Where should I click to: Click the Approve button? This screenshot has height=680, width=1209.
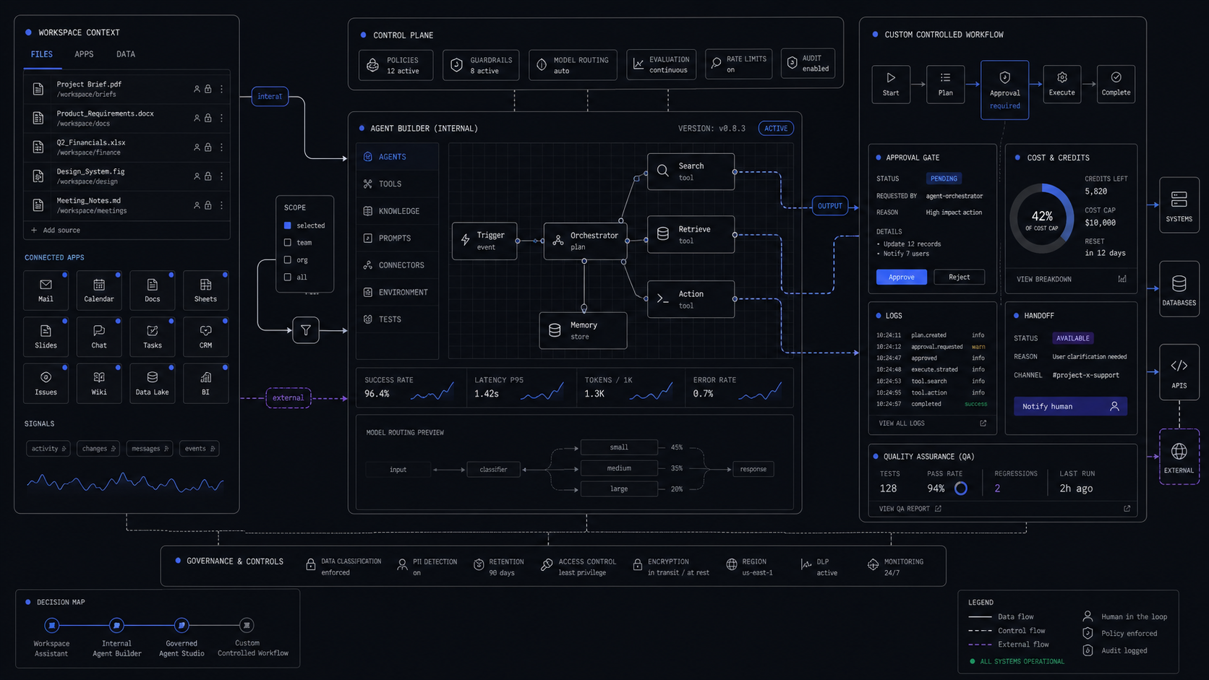[x=902, y=277]
